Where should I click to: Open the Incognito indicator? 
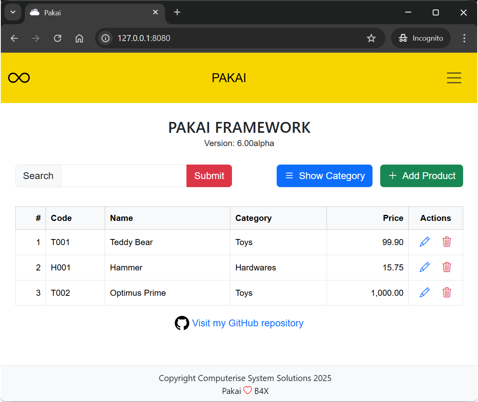click(421, 38)
